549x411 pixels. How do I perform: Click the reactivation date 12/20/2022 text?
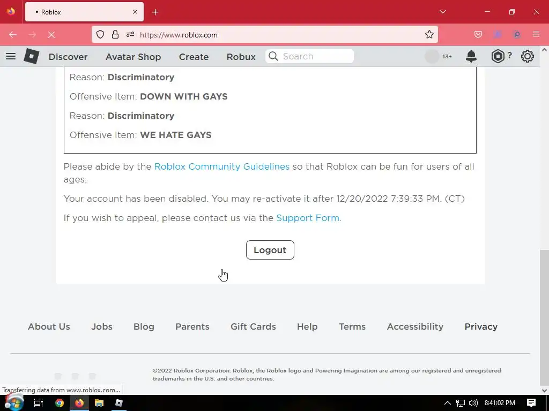[x=362, y=199]
